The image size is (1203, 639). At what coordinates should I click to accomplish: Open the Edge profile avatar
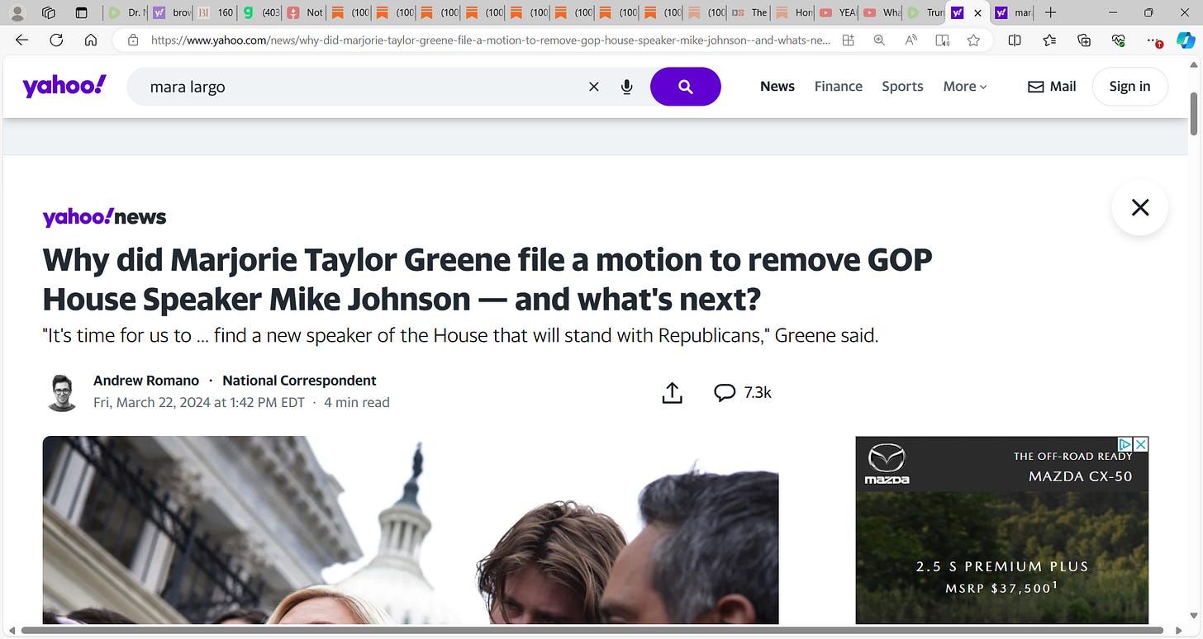(x=16, y=12)
